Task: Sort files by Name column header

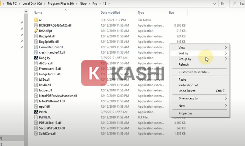Action: point(38,13)
